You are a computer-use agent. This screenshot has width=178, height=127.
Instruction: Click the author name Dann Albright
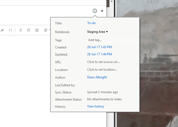click(x=97, y=77)
